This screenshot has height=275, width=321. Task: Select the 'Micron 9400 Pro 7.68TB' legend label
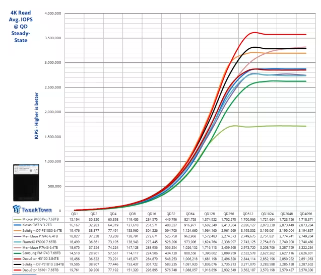tap(40, 219)
